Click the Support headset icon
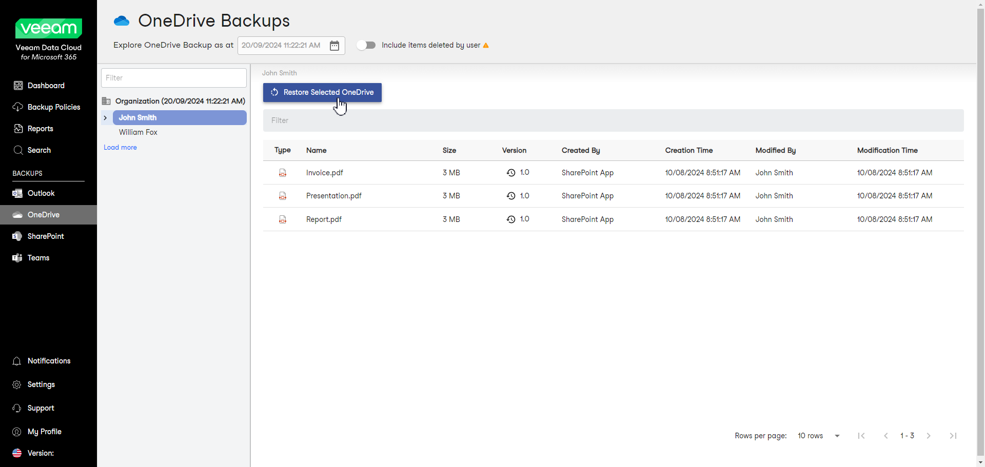Screen dimensions: 985x467 17,408
